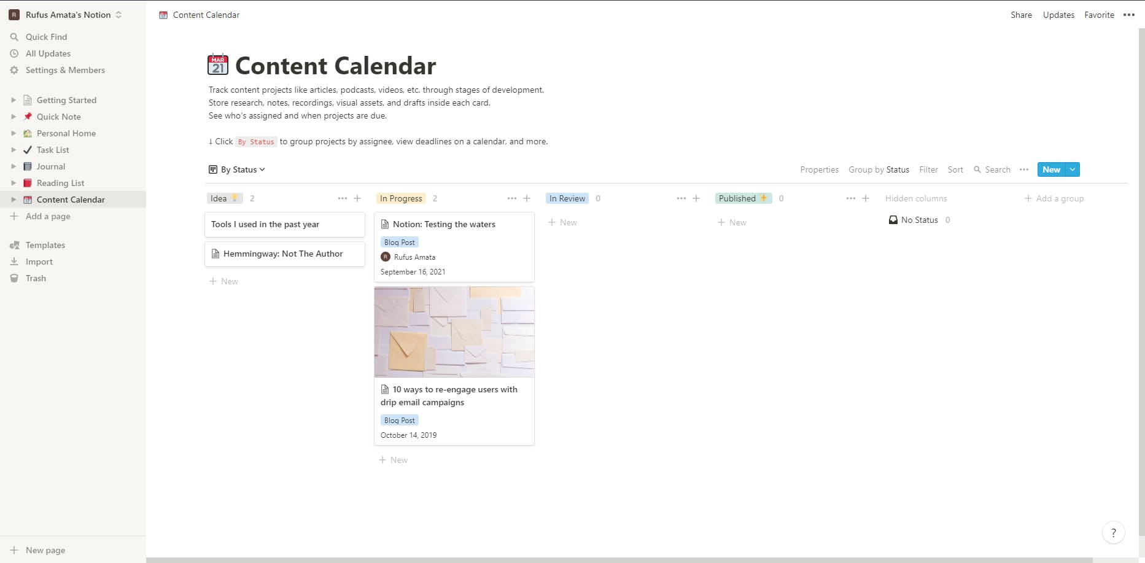Expand the Personal Home page tree
This screenshot has height=563, width=1145.
click(14, 133)
